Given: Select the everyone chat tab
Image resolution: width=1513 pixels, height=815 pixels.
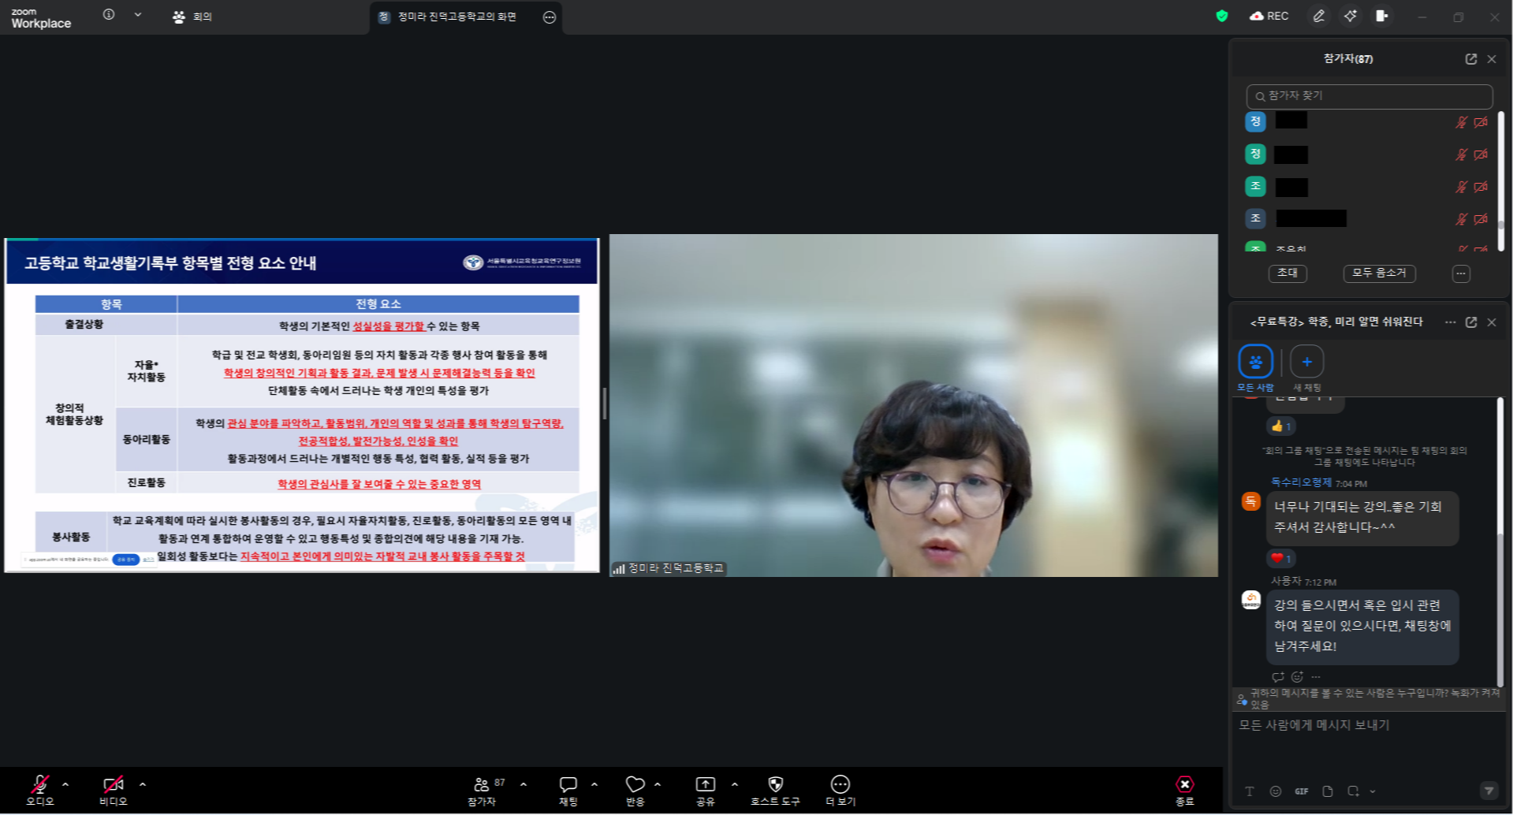Looking at the screenshot, I should pyautogui.click(x=1255, y=362).
